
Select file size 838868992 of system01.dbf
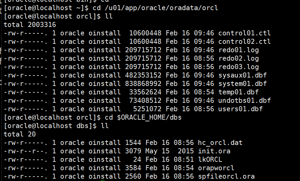click(143, 84)
